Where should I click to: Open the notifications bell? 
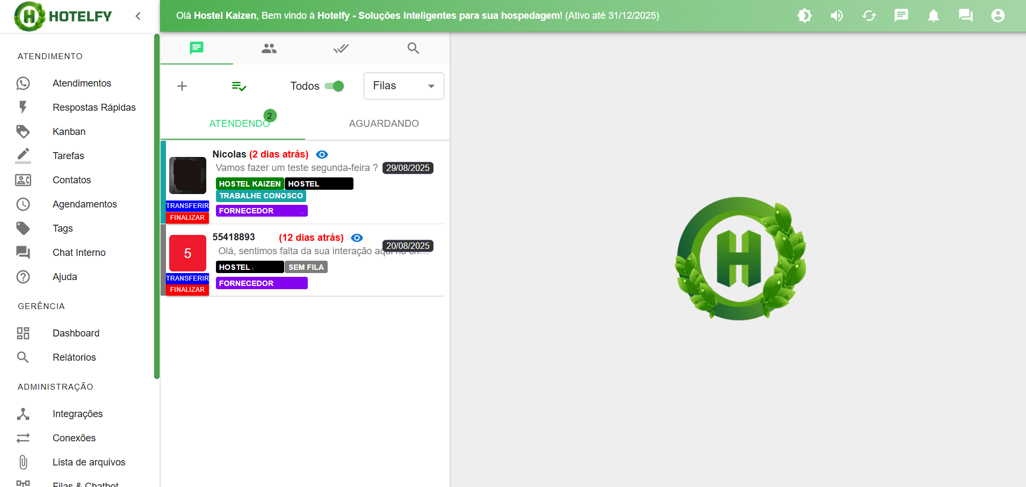tap(933, 16)
